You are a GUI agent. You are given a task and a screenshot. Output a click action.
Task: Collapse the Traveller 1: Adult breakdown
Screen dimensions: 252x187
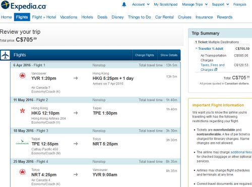point(196,48)
